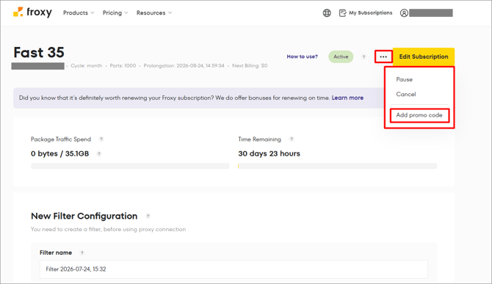Viewport: 492px width, 284px height.
Task: Click help icon beside New Filter Configuration
Action: pyautogui.click(x=148, y=216)
